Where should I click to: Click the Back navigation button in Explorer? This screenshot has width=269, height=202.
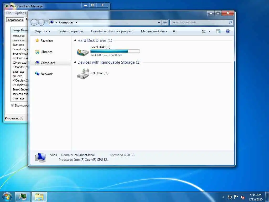pyautogui.click(x=34, y=22)
